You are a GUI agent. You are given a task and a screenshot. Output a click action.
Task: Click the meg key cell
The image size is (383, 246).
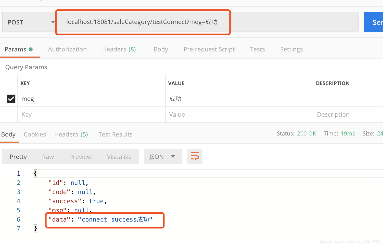coord(92,99)
